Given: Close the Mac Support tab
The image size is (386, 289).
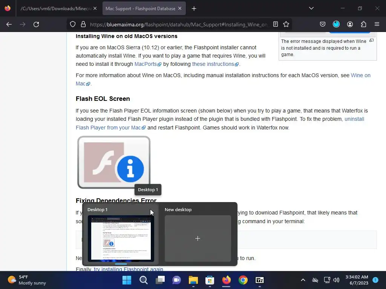Looking at the screenshot, I should (180, 9).
